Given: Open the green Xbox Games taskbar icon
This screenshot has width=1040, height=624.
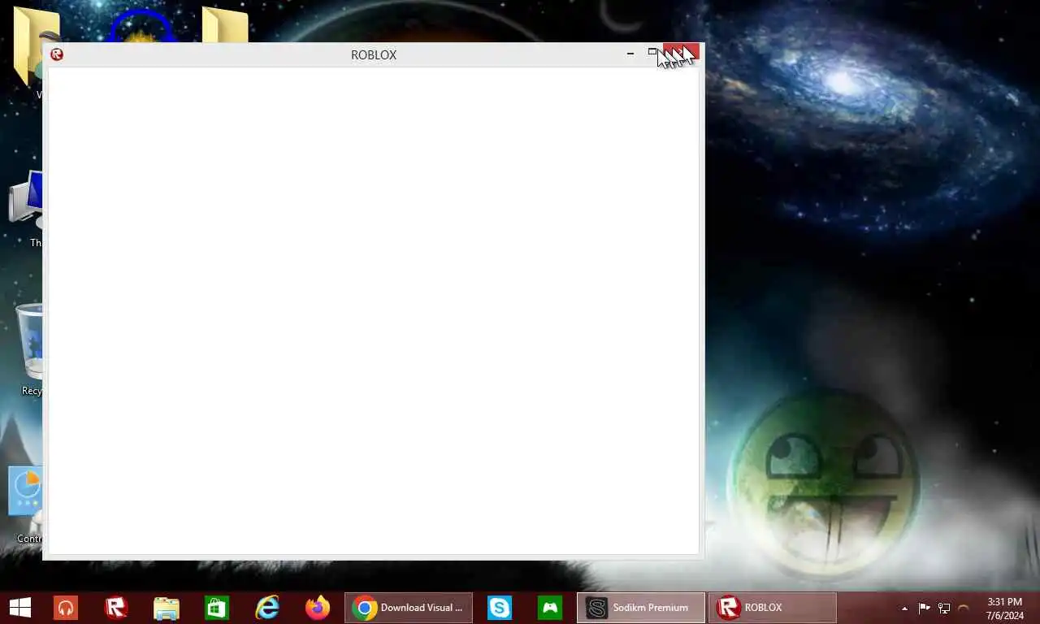Looking at the screenshot, I should pos(550,608).
